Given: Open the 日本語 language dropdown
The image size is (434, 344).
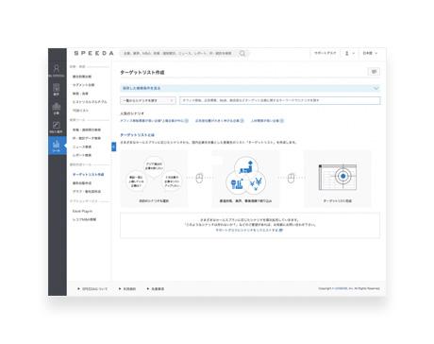Looking at the screenshot, I should tap(370, 53).
